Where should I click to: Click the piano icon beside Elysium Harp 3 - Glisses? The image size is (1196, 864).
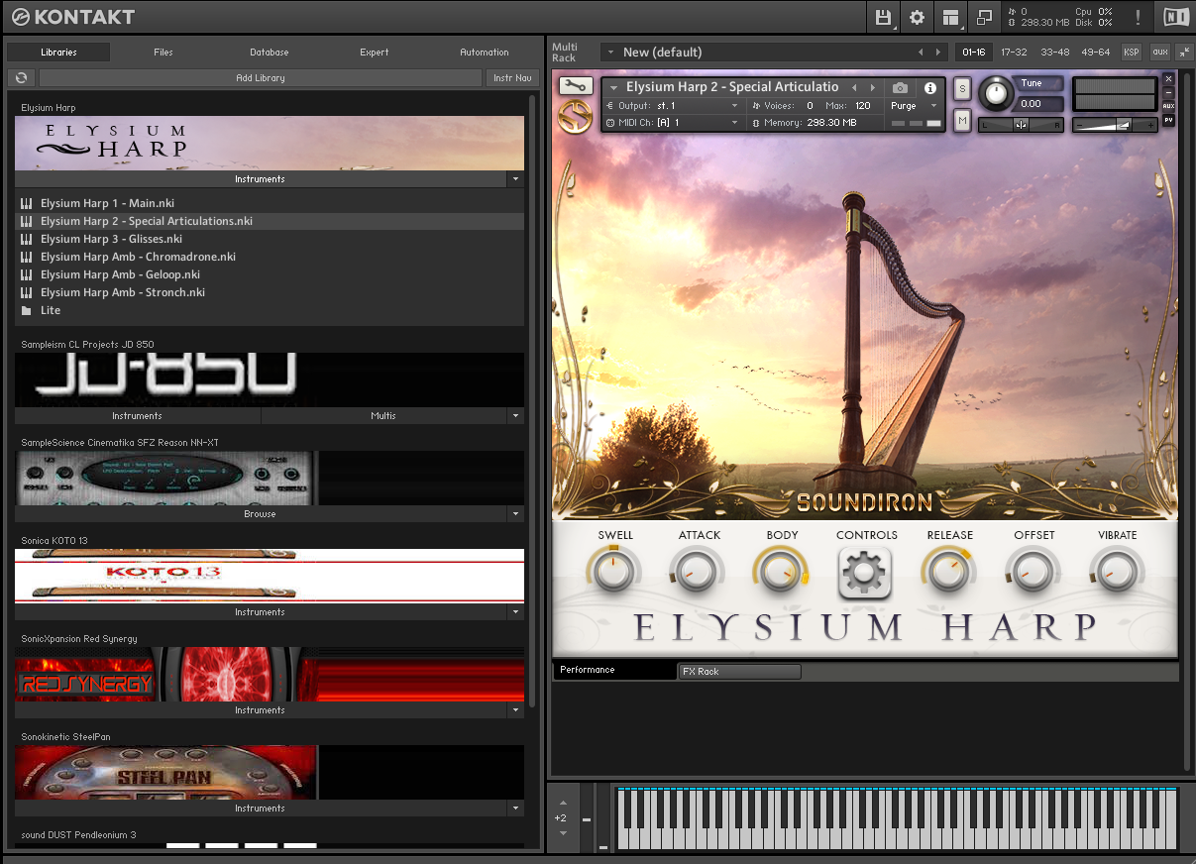point(26,239)
